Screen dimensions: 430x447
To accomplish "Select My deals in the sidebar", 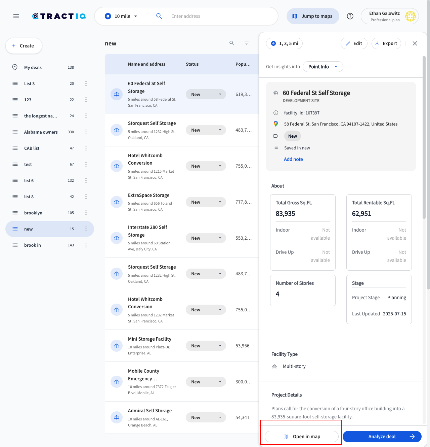I will pos(33,67).
